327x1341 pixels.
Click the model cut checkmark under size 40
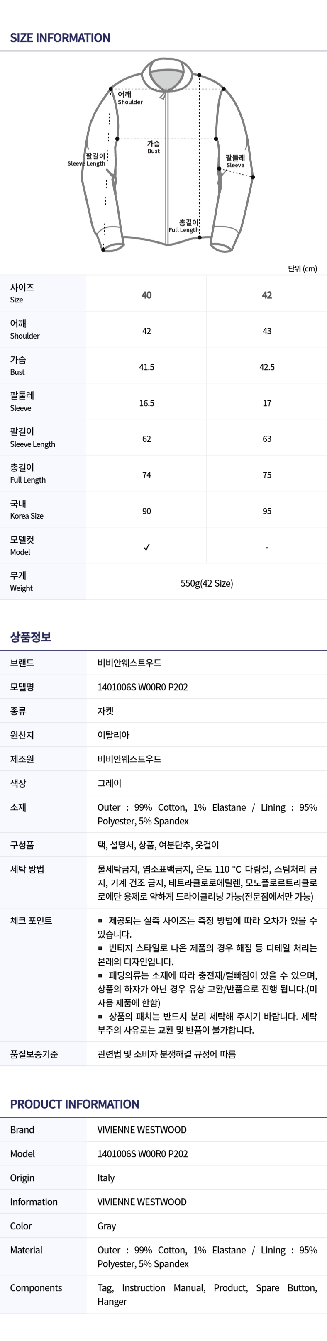[147, 546]
